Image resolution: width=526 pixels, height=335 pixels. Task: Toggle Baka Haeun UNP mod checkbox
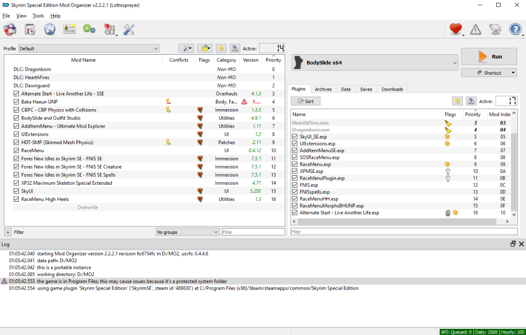16,102
